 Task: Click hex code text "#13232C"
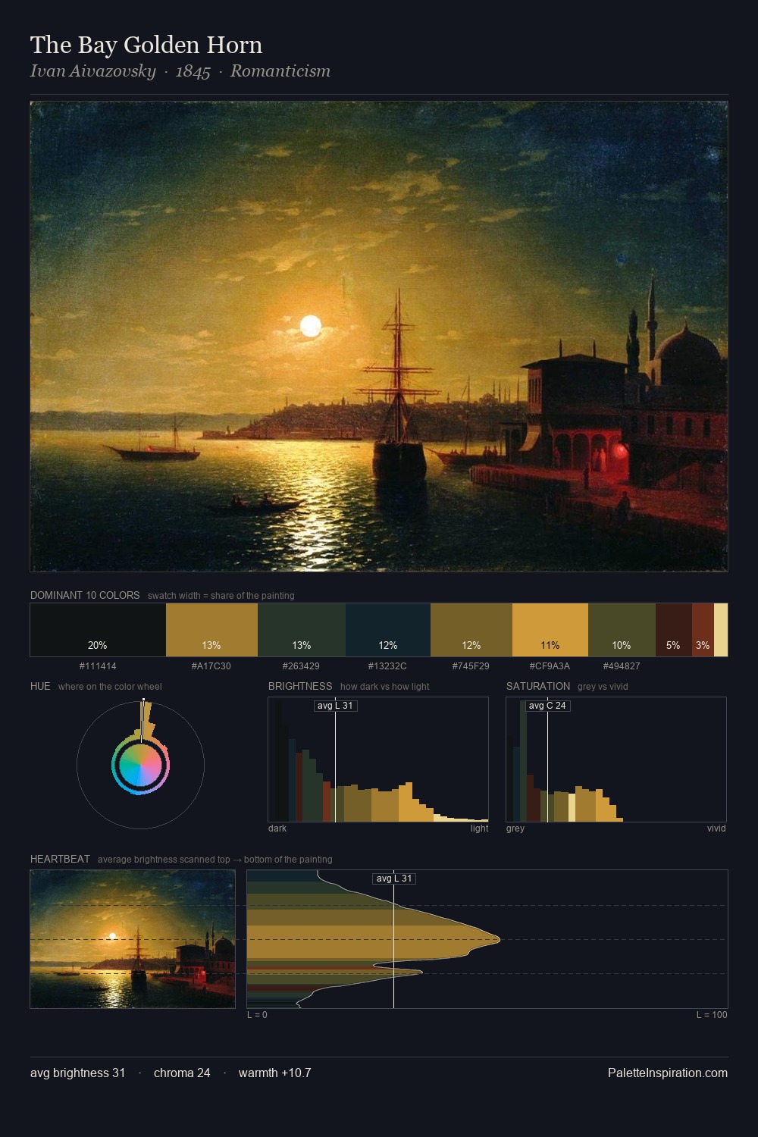point(387,666)
